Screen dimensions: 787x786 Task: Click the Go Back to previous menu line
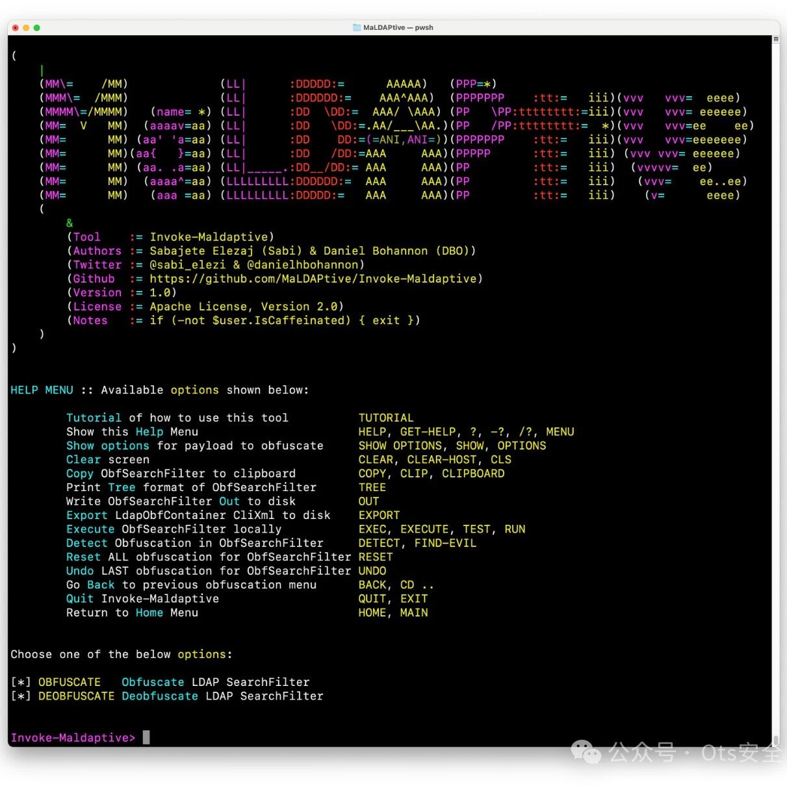(x=191, y=585)
